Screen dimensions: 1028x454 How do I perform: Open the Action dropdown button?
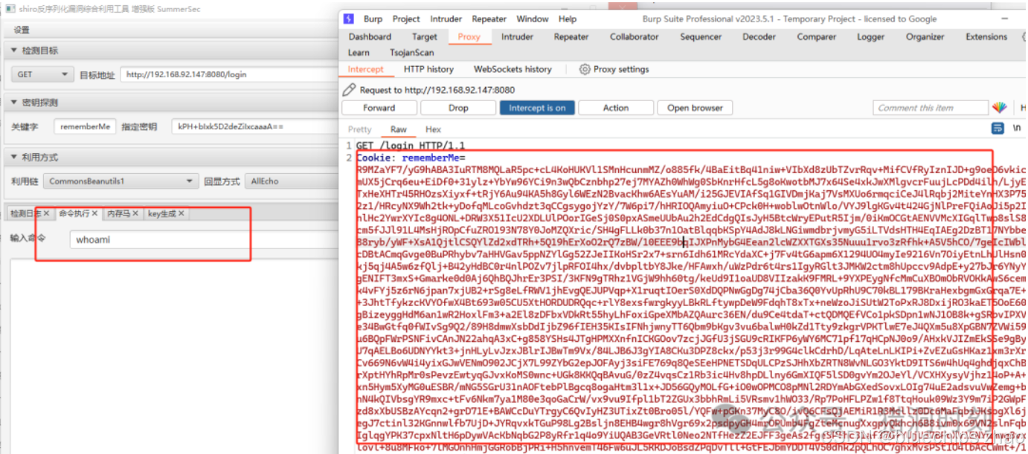coord(616,108)
